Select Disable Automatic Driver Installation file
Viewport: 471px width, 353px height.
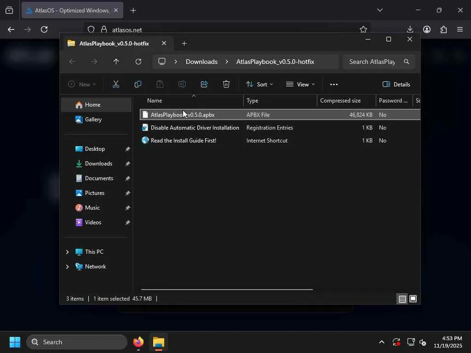point(280,128)
